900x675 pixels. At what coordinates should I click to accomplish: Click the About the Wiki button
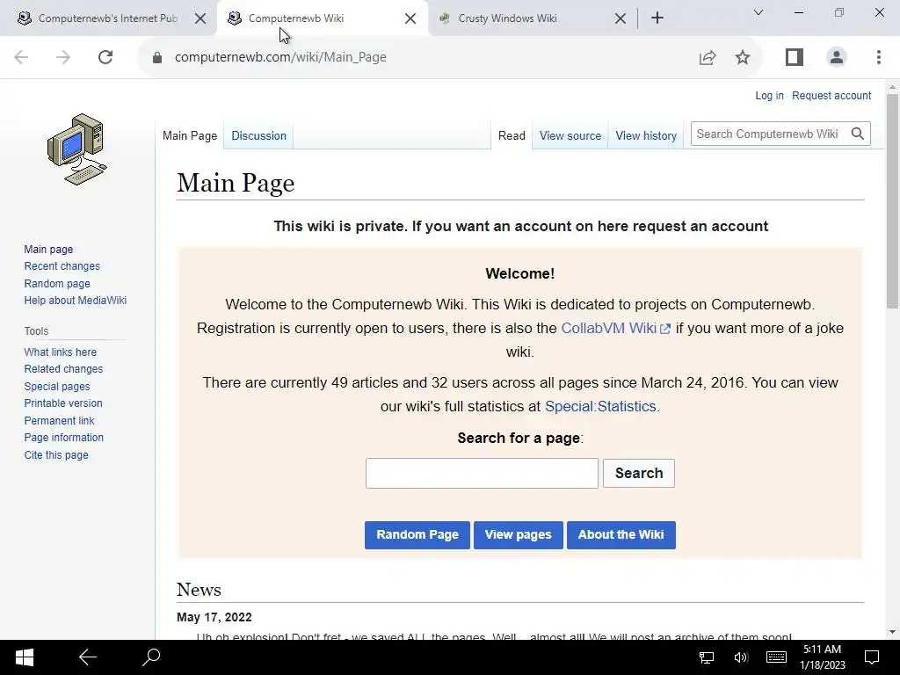click(x=621, y=535)
